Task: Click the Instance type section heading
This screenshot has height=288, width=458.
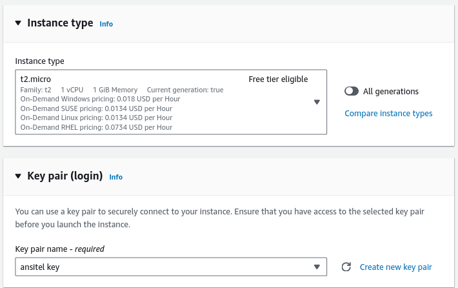Action: pos(60,23)
